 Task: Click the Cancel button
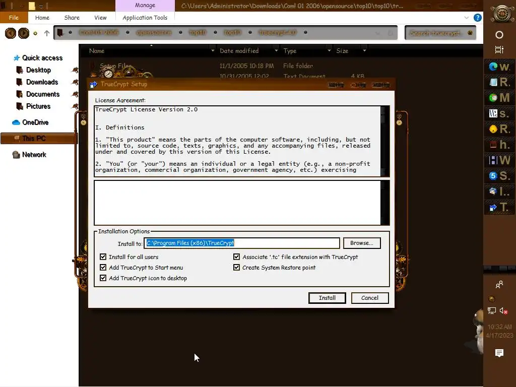[x=370, y=298]
